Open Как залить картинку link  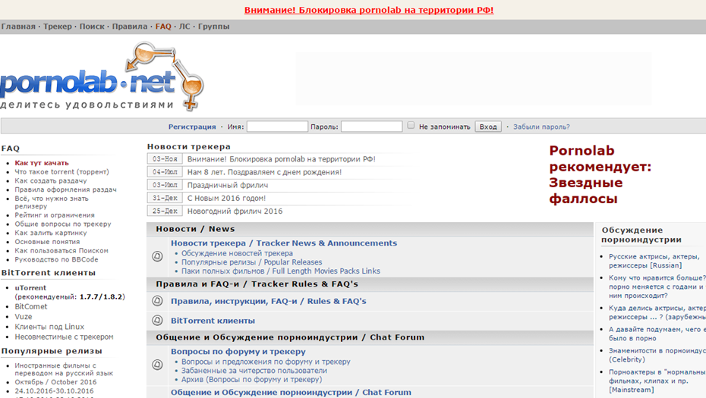51,233
